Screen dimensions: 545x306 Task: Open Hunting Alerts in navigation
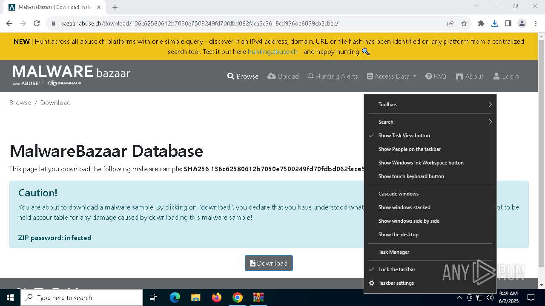tap(333, 76)
